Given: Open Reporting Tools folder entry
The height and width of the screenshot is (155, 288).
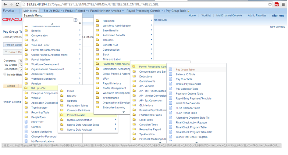Looking at the screenshot, I should pyautogui.click(x=40, y=112).
